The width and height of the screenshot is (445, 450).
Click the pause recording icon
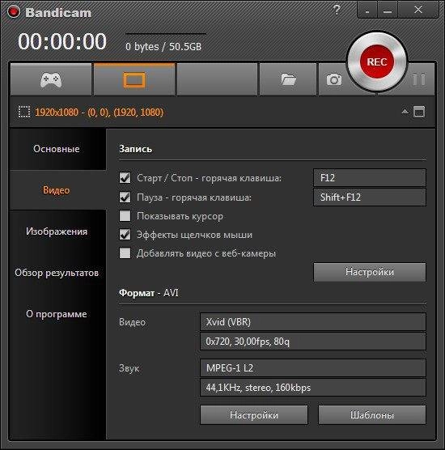tap(419, 79)
